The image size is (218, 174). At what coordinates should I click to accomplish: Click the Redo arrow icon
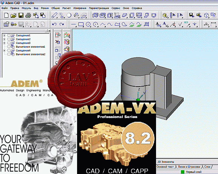tap(62, 24)
